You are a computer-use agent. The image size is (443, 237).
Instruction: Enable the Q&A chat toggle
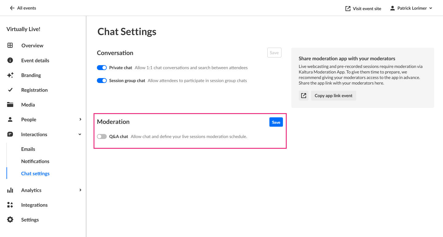click(x=102, y=136)
